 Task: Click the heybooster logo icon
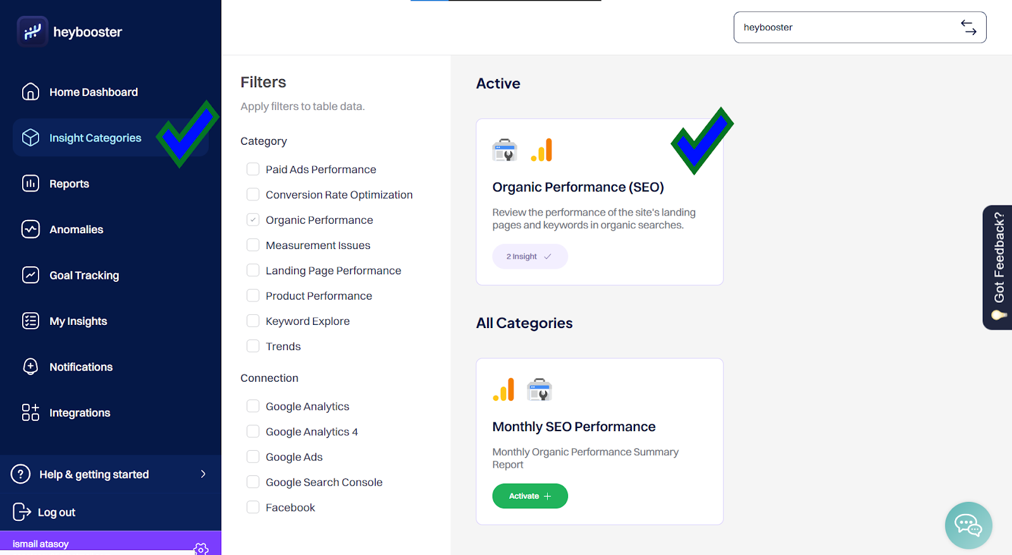coord(32,32)
